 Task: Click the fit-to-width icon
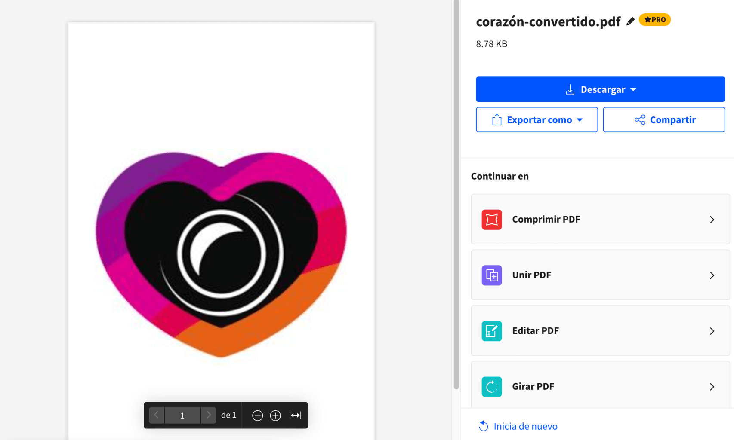pos(295,415)
